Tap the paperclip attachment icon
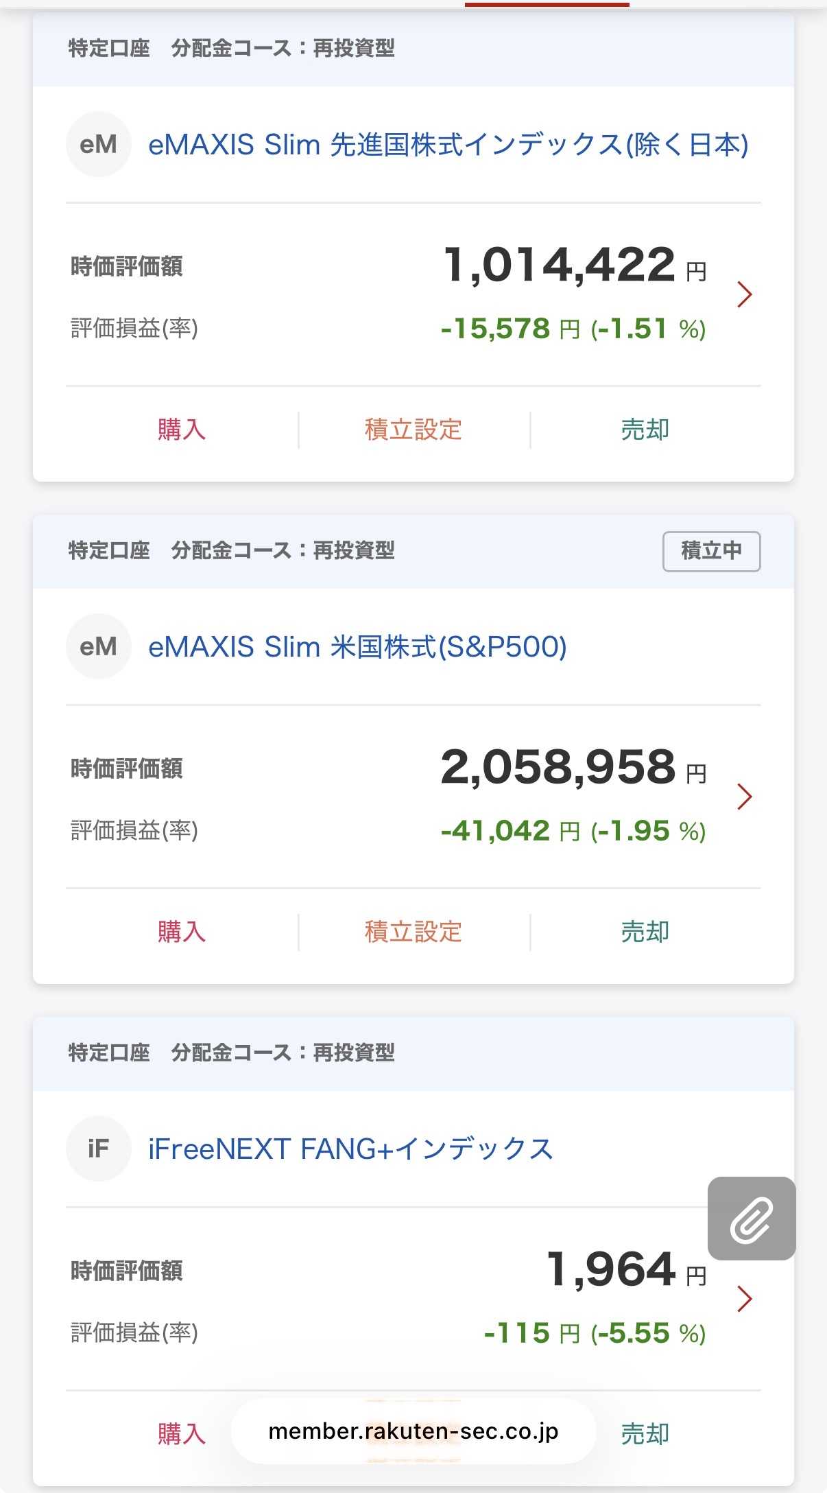 (752, 1219)
